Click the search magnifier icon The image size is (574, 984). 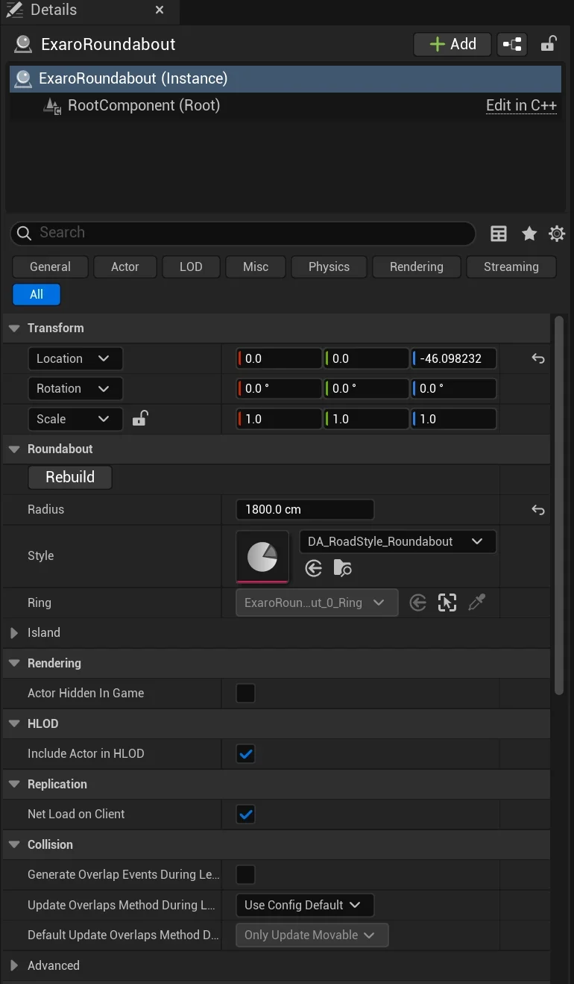(x=24, y=233)
